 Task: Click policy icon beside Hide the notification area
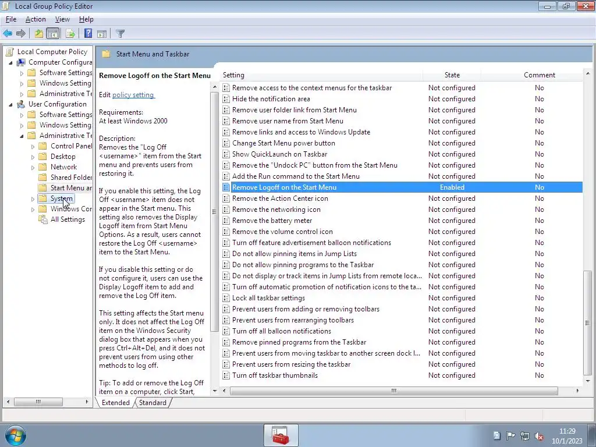point(226,99)
